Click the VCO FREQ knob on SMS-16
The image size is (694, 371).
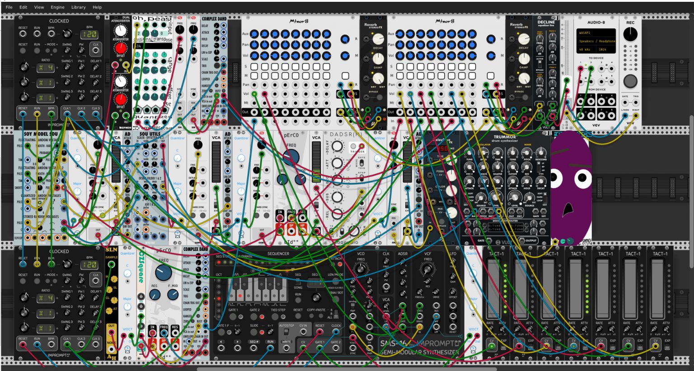(361, 270)
